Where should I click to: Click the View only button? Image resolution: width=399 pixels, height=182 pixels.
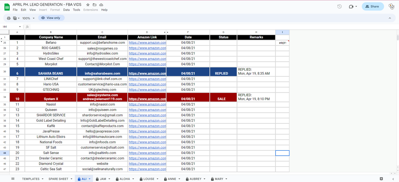tap(51, 18)
